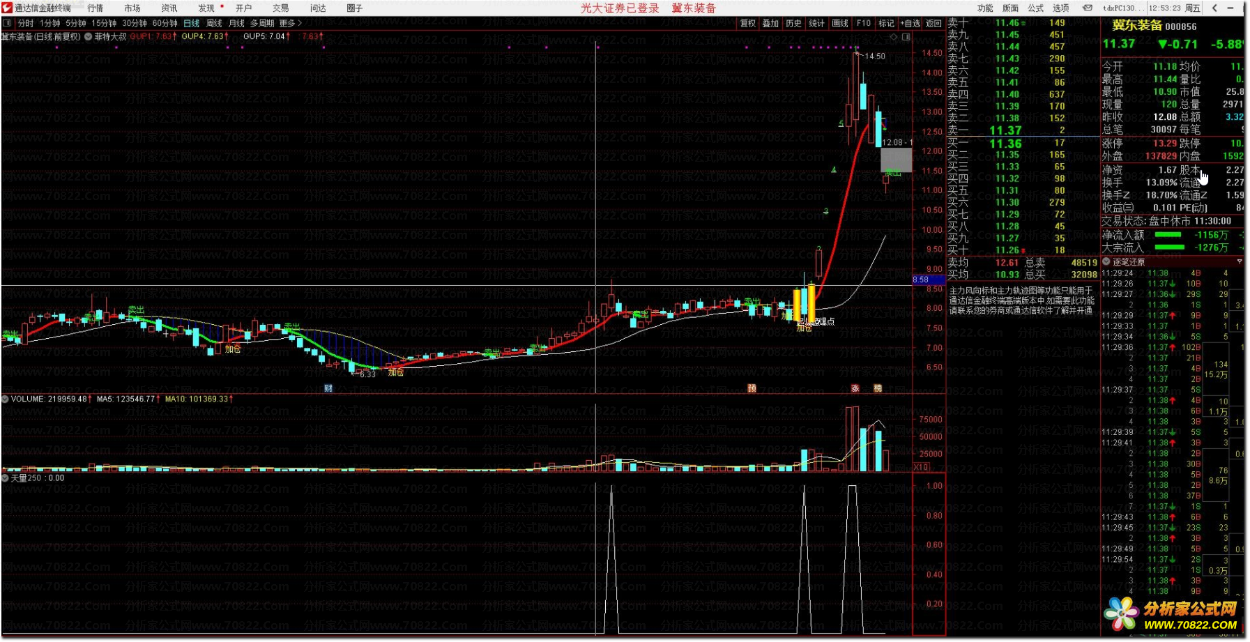The width and height of the screenshot is (1250, 642).
Task: Click the 买一 11.36 bid row
Action: point(1023,143)
